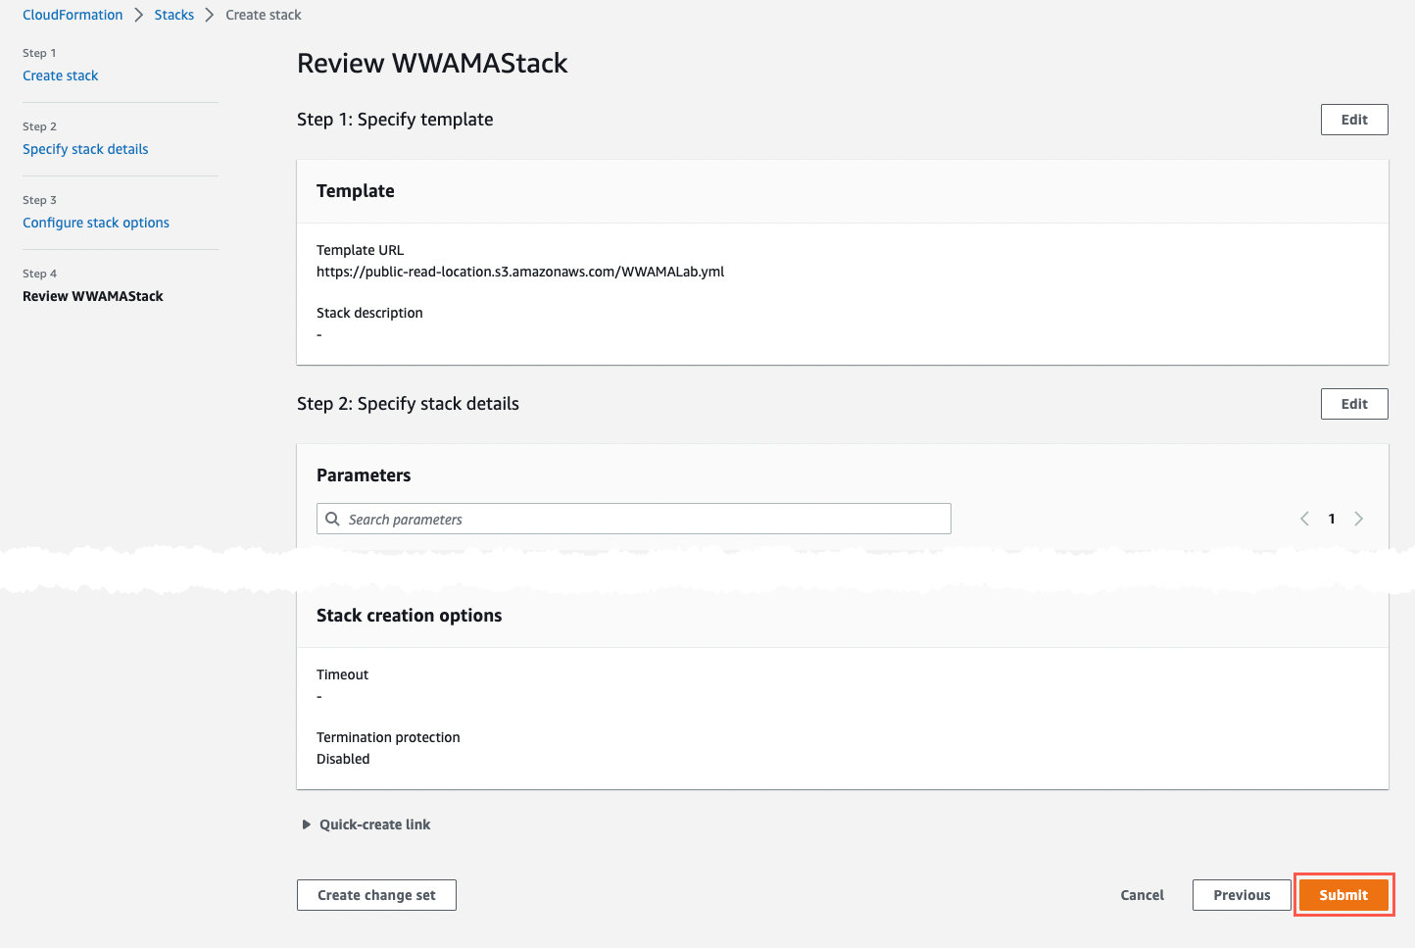Screen dimensions: 1415x948
Task: Cancel the stack creation
Action: click(x=1143, y=895)
